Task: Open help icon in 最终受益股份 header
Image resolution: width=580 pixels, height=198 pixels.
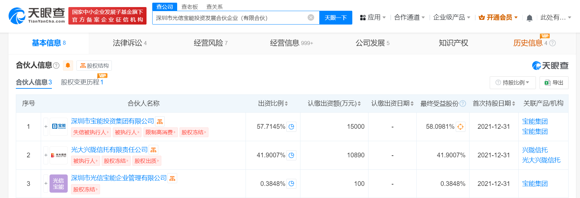Action: [x=463, y=104]
